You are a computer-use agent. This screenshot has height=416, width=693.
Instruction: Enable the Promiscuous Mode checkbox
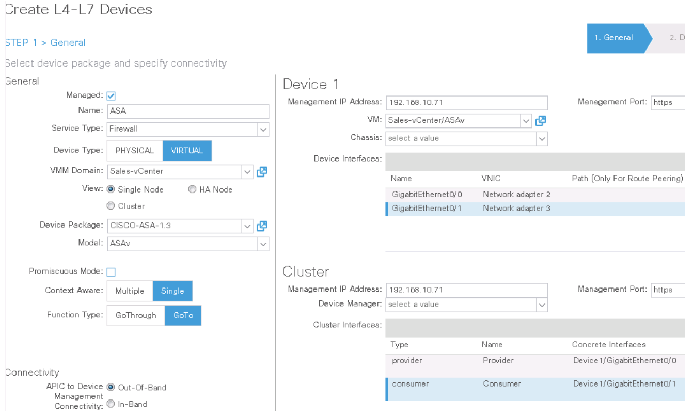point(111,272)
